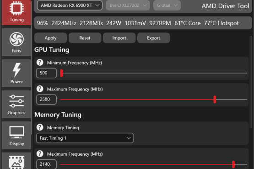Click the GPU Maximum Frequency field showing 2580
Image resolution: width=254 pixels, height=169 pixels.
point(47,100)
